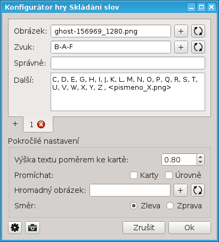Image resolution: width=219 pixels, height=242 pixels.
Task: Confirm with the Ok button
Action: coord(190,228)
